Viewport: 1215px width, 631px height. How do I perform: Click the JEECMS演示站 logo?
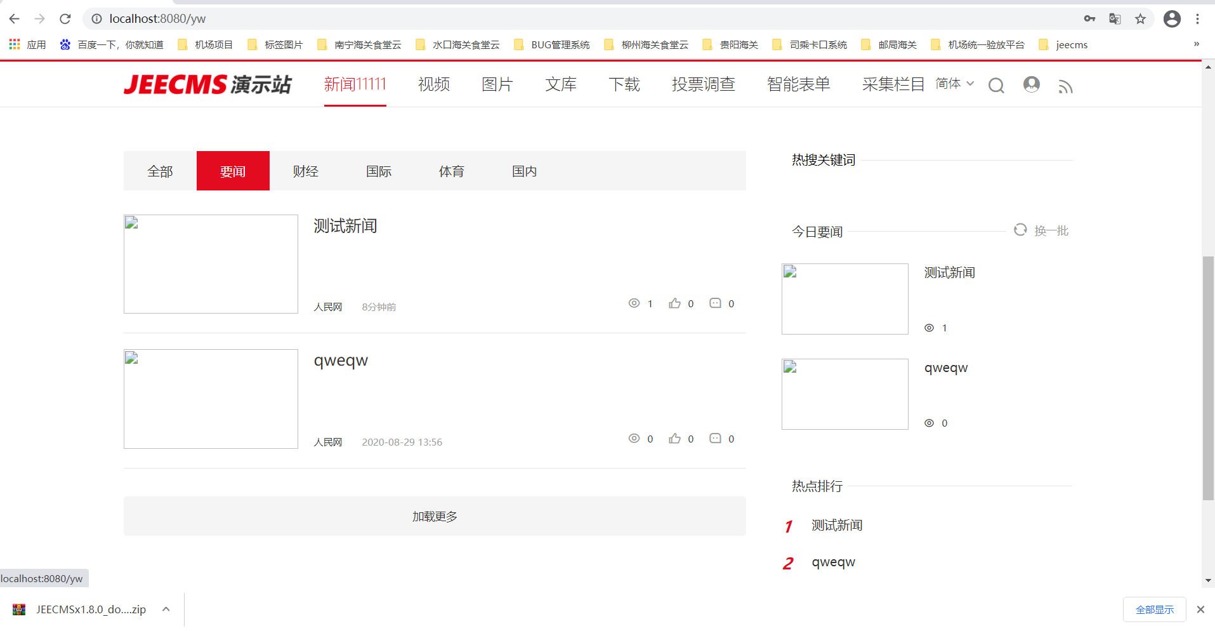[x=207, y=84]
